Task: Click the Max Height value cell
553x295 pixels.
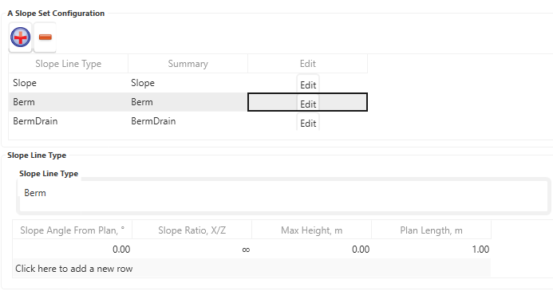Action: pos(311,250)
